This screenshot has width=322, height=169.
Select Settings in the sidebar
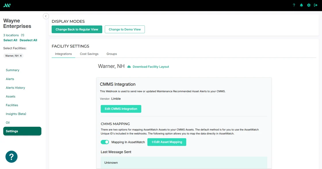[x=22, y=131]
